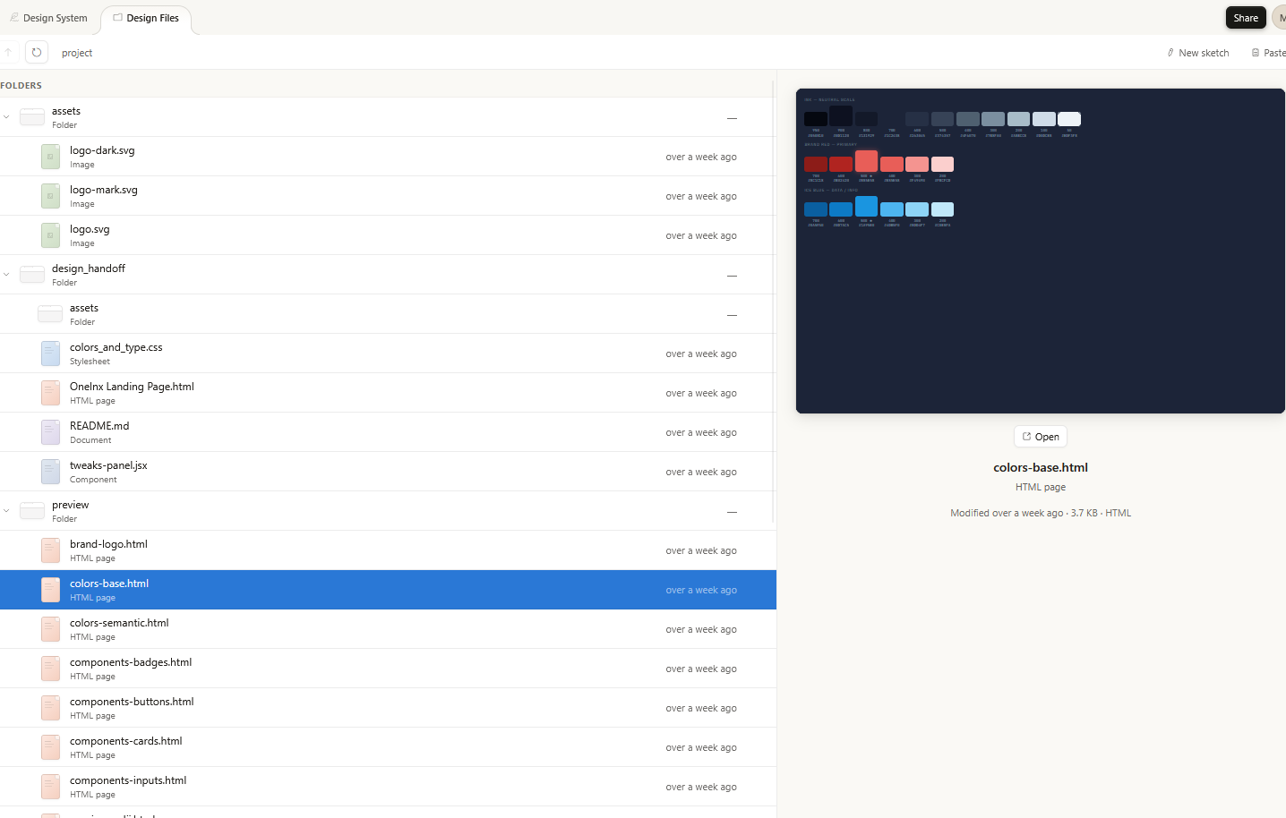Click the FOLDERS column header
This screenshot has height=818, width=1286.
click(x=21, y=86)
